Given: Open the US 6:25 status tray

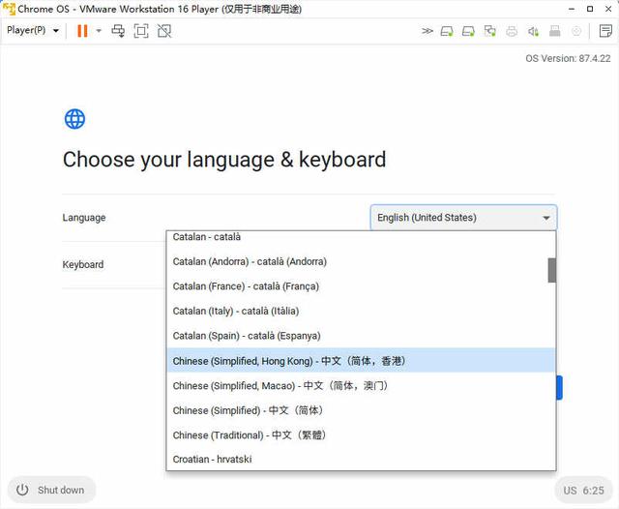Looking at the screenshot, I should click(583, 491).
